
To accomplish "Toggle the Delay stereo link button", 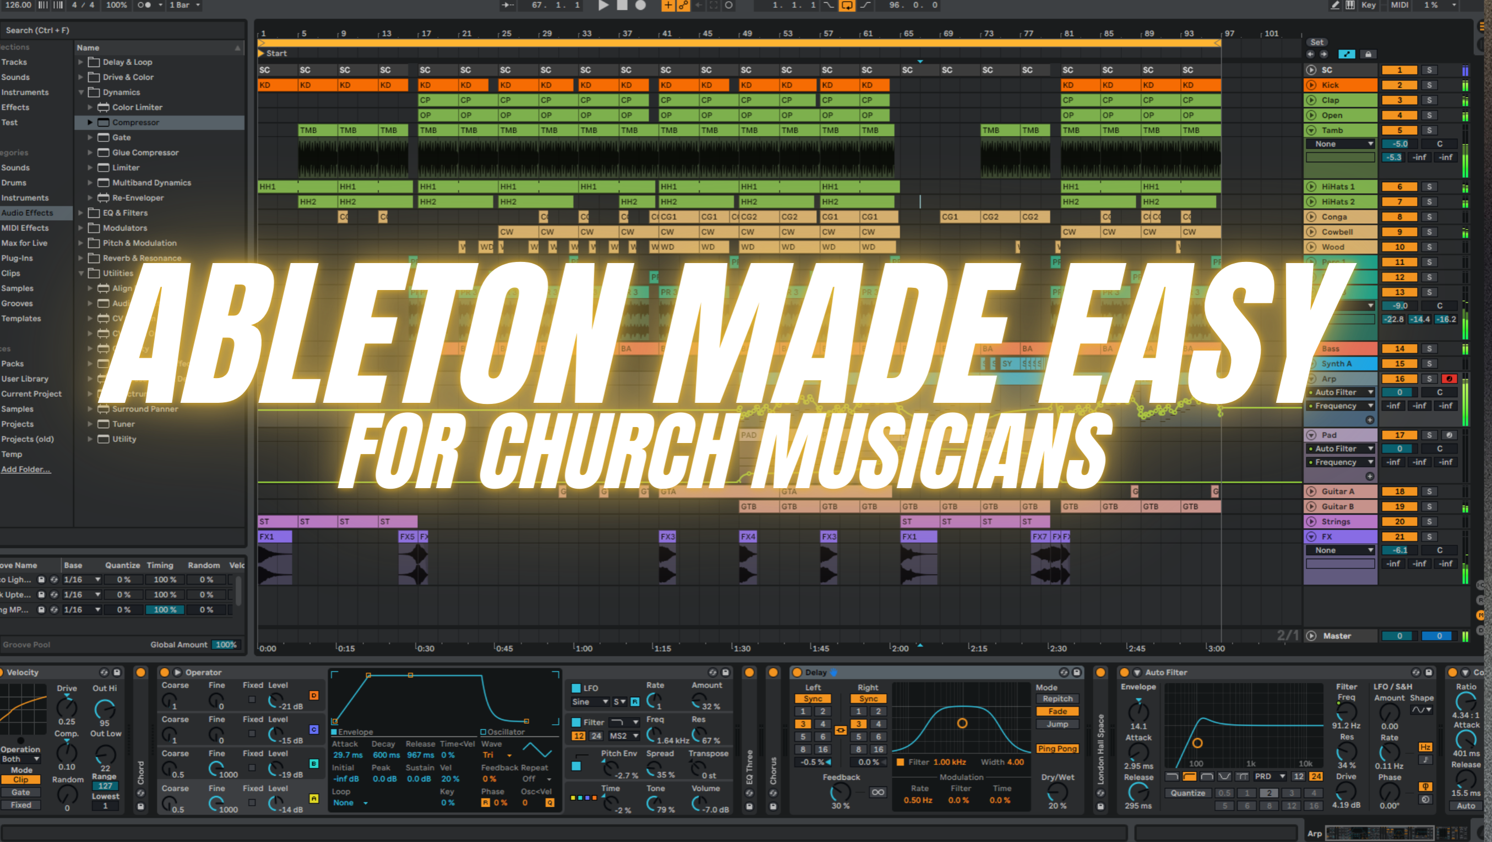I will (x=840, y=731).
